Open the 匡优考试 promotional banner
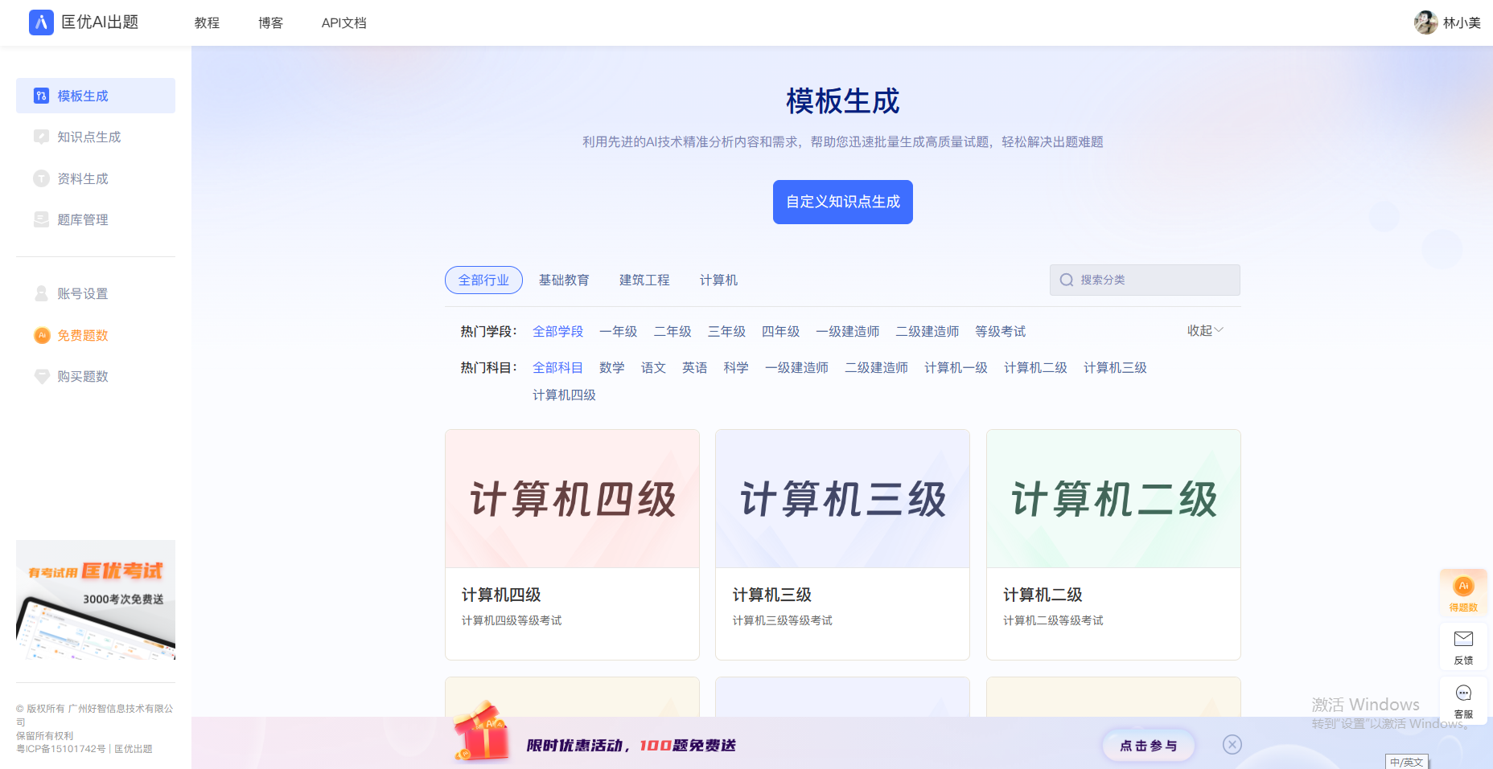The height and width of the screenshot is (769, 1493). (96, 600)
